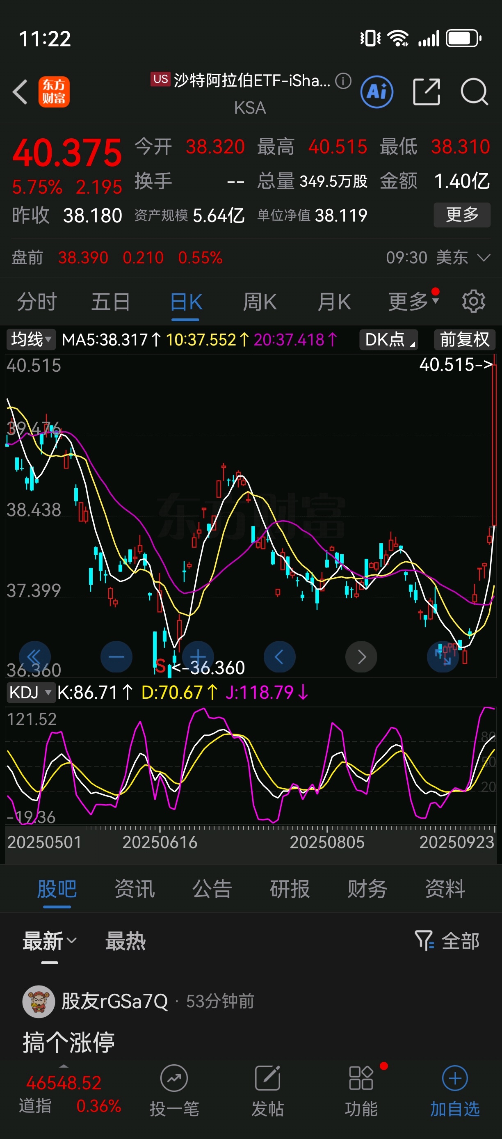502x1139 pixels.
Task: Switch to the 分时 tab
Action: tap(37, 302)
